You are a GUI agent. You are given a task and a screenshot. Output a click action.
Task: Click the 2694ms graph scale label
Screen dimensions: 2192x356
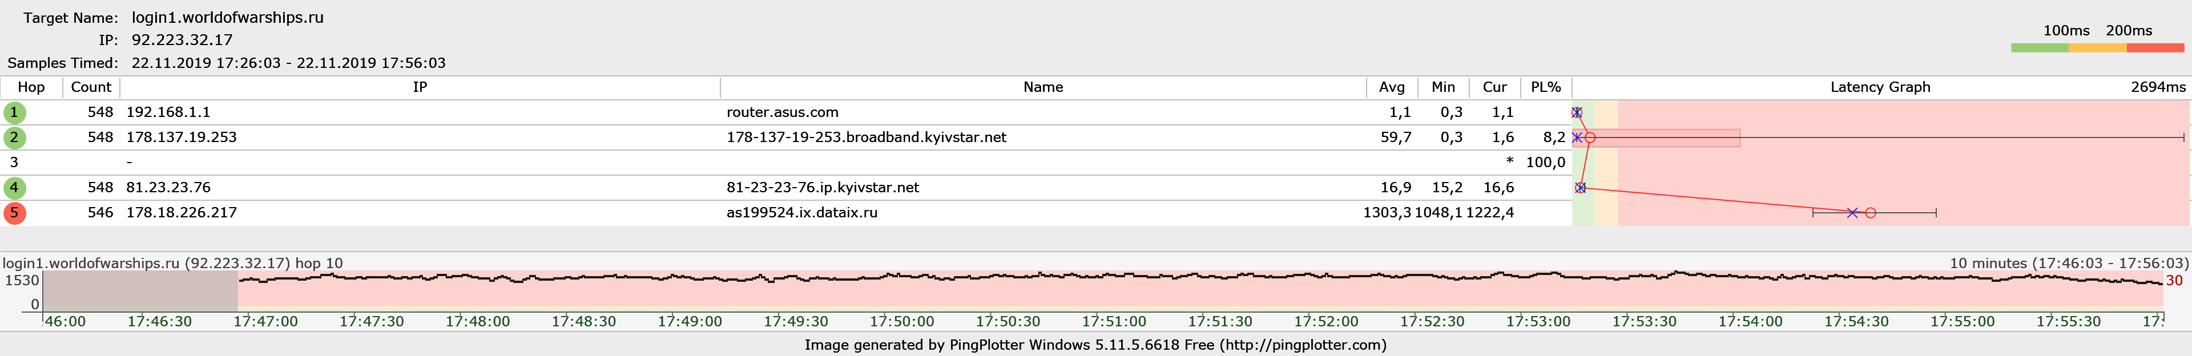(2158, 87)
